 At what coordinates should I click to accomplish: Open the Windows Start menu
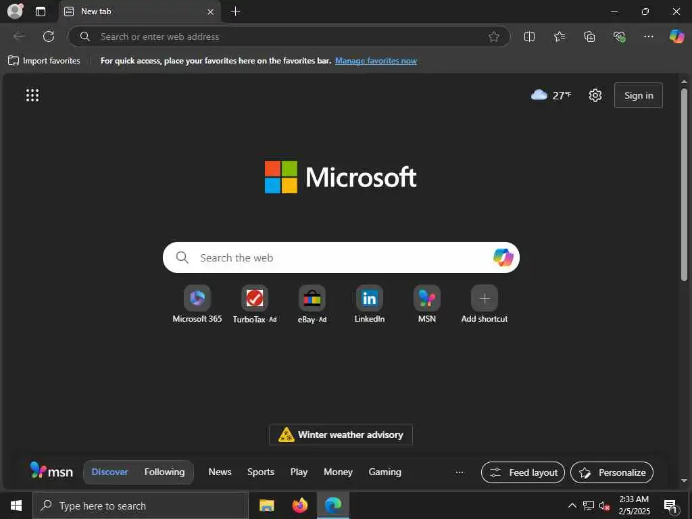(x=16, y=505)
